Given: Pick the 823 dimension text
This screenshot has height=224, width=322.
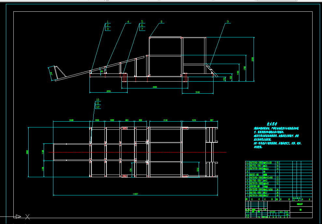Looking at the screenshot, I should click(x=140, y=120).
